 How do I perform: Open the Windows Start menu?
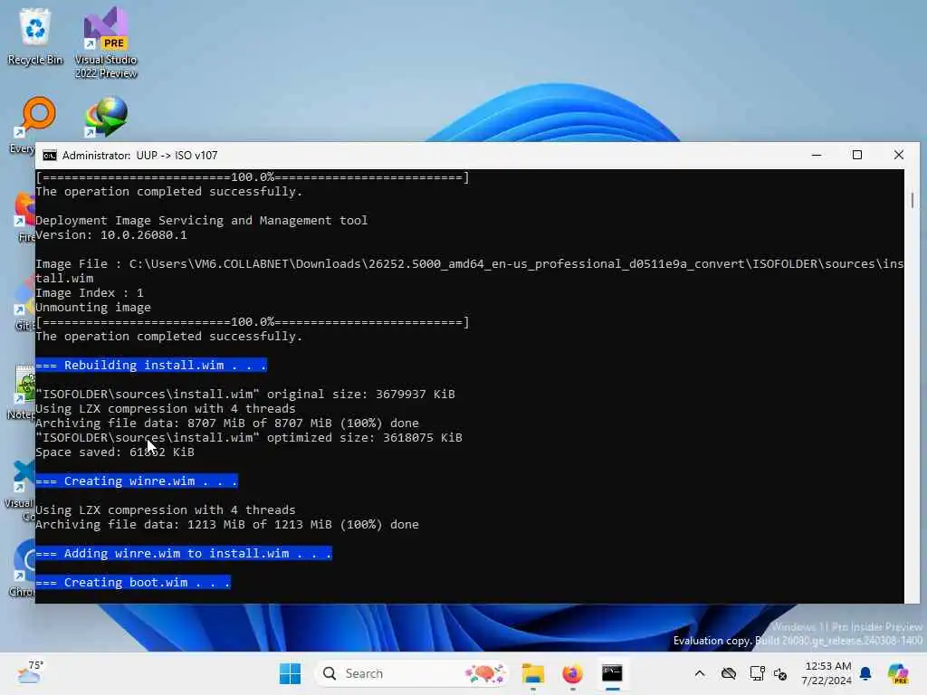click(290, 673)
